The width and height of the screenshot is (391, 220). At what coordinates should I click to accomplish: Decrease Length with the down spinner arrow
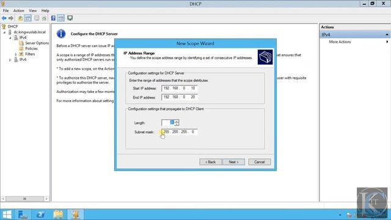coord(177,124)
